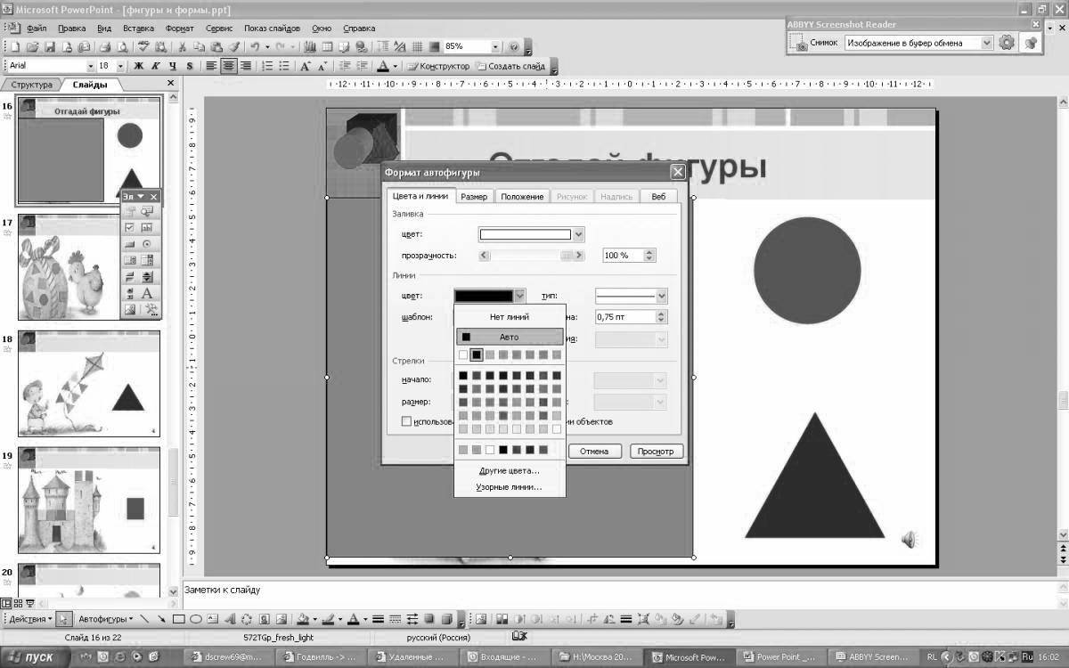Toggle bold formatting with the Ж button
1069x668 pixels.
click(139, 65)
